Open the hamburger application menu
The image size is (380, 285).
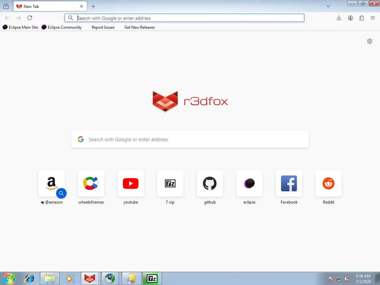373,18
